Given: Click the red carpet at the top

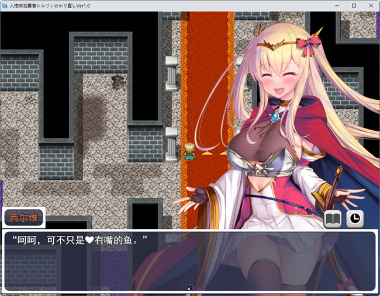Looking at the screenshot, I should tap(207, 35).
